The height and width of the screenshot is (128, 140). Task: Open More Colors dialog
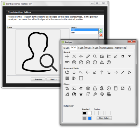[104, 118]
